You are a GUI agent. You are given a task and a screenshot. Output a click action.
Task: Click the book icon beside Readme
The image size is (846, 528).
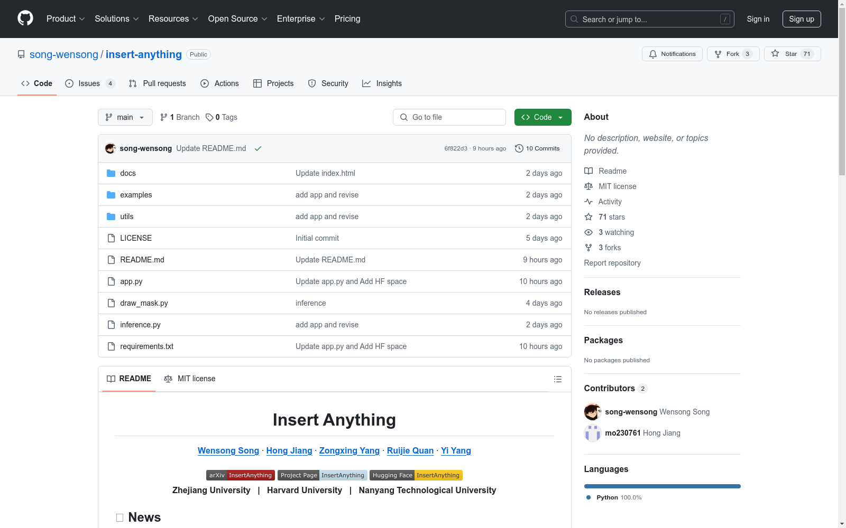pyautogui.click(x=588, y=171)
